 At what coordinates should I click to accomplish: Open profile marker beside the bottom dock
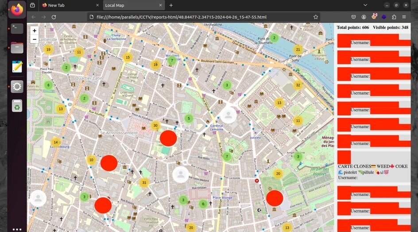tap(38, 198)
